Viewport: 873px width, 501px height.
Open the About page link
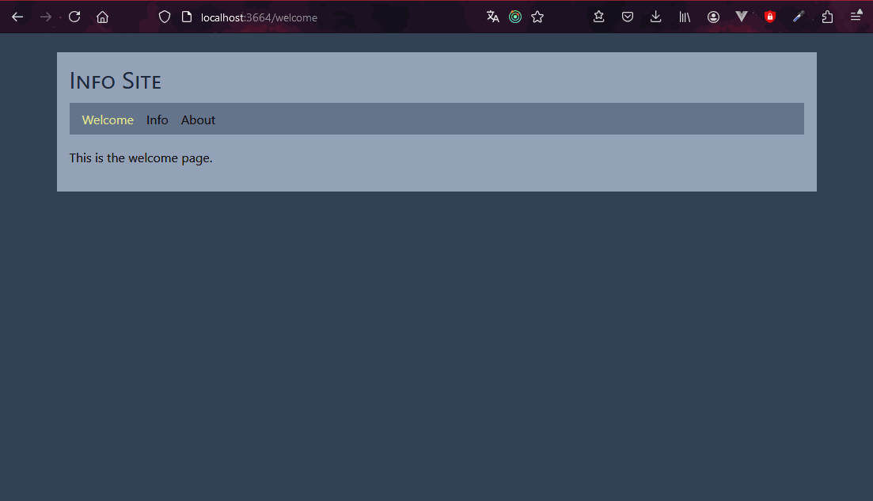198,120
